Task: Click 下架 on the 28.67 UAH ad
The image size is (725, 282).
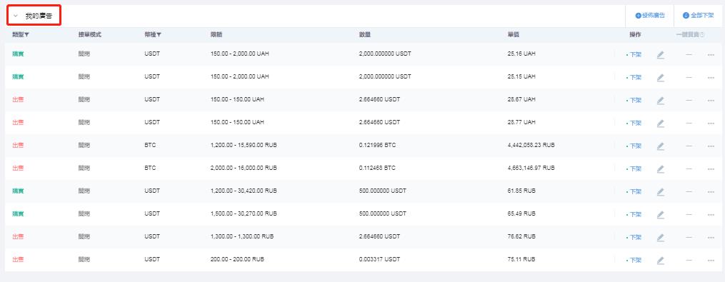Action: click(x=635, y=101)
